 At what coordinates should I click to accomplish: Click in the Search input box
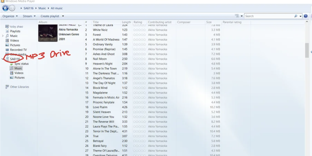(269, 16)
